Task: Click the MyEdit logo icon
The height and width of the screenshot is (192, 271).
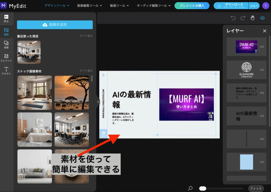Action: (x=3, y=6)
